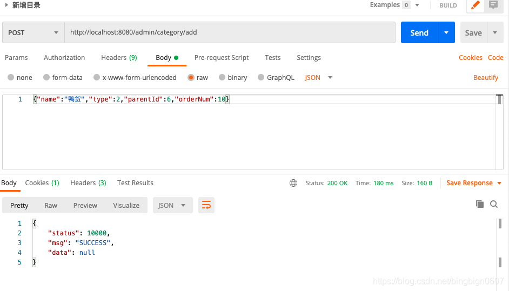Click the pencil edit icon

475,5
